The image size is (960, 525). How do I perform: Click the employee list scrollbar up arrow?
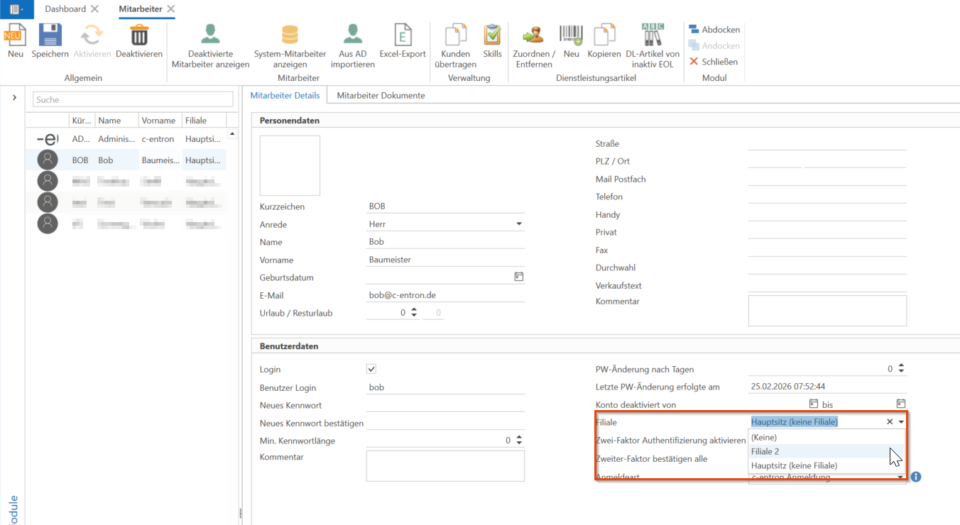[231, 134]
